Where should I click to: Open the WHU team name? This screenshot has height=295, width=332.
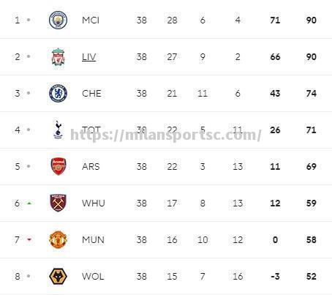[x=94, y=203]
